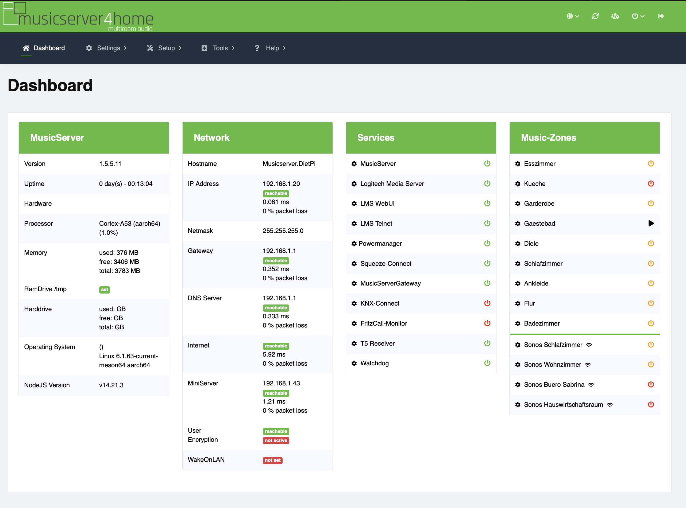Screen dimensions: 686x508
Task: Click the musicserver4home logo
Action: (x=78, y=17)
